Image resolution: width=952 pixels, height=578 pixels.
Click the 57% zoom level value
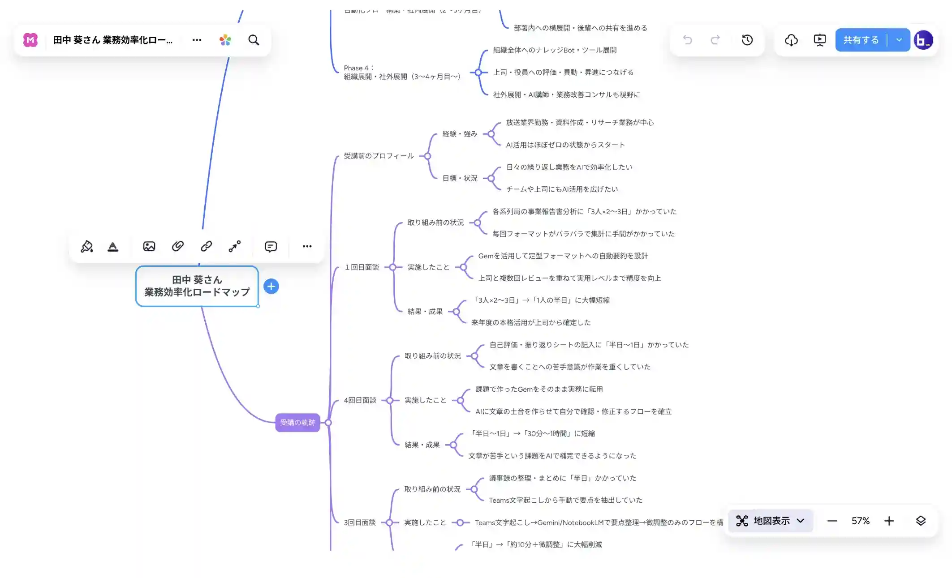861,521
